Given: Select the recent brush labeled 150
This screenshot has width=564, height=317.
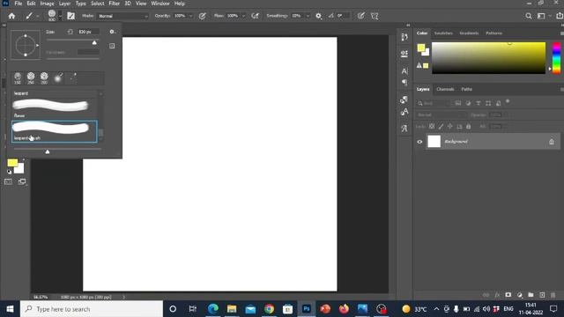Looking at the screenshot, I should coord(18,77).
